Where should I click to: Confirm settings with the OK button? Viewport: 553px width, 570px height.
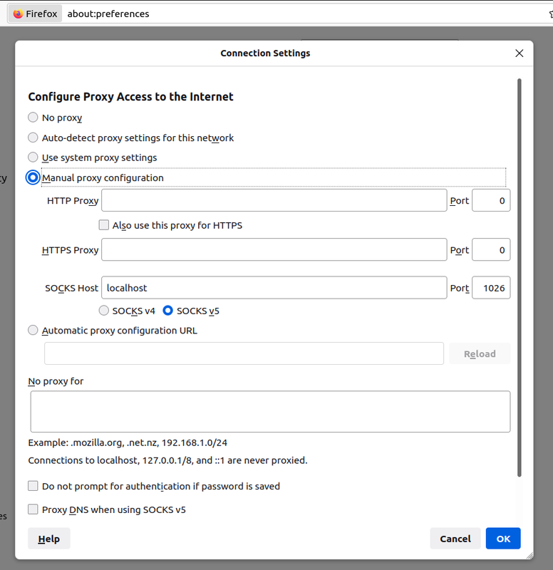pyautogui.click(x=503, y=539)
